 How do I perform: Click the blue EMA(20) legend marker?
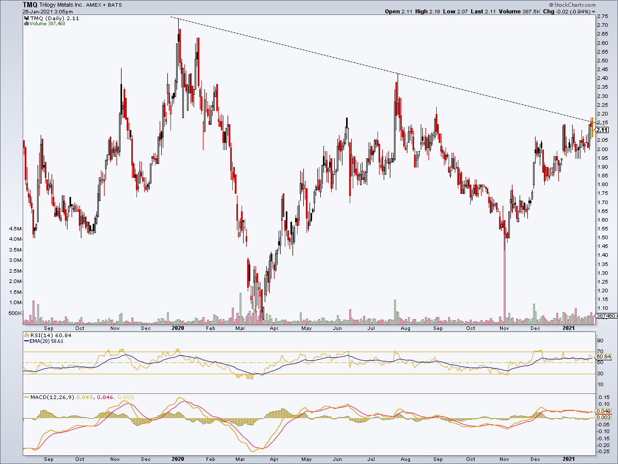[x=27, y=341]
